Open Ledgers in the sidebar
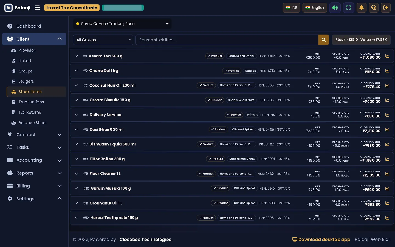 click(36, 82)
